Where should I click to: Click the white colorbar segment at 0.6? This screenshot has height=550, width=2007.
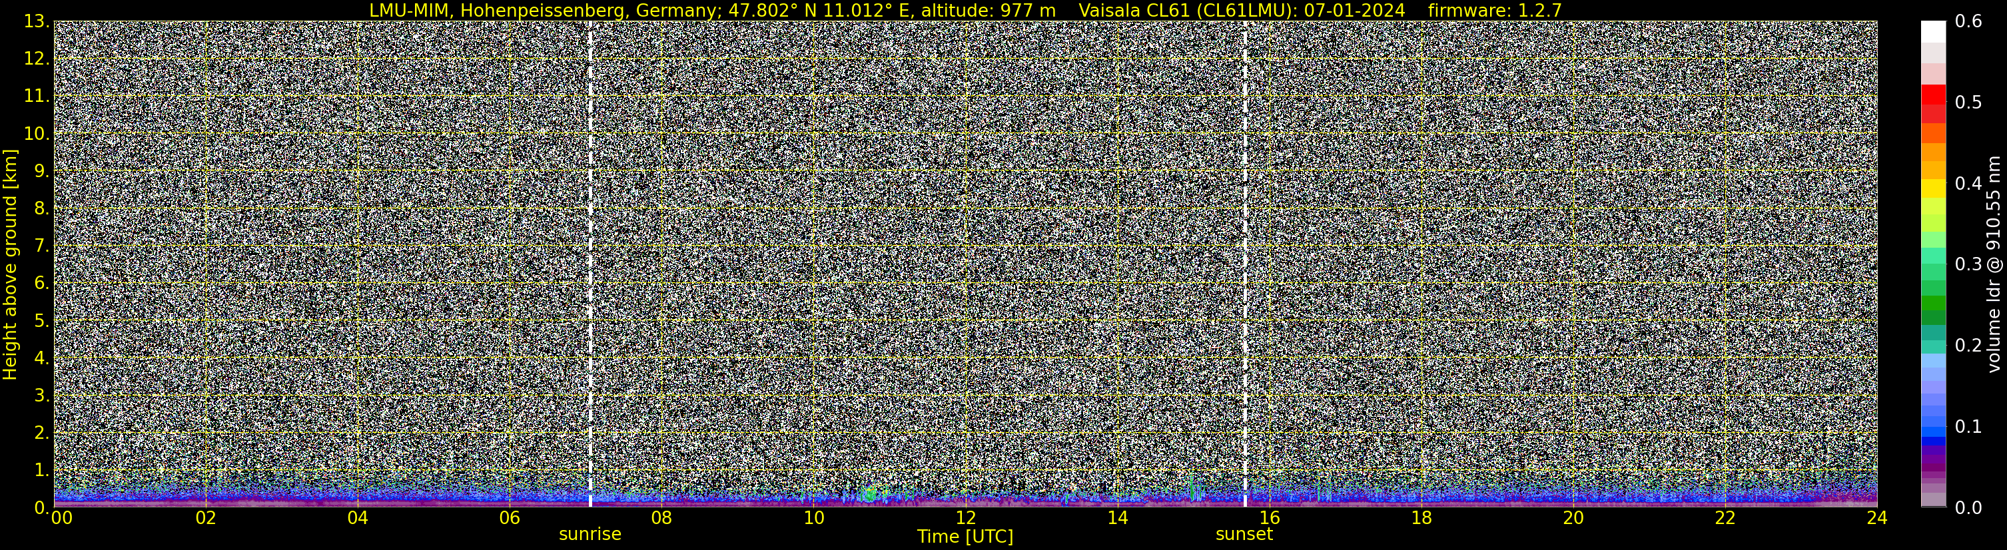[1933, 31]
